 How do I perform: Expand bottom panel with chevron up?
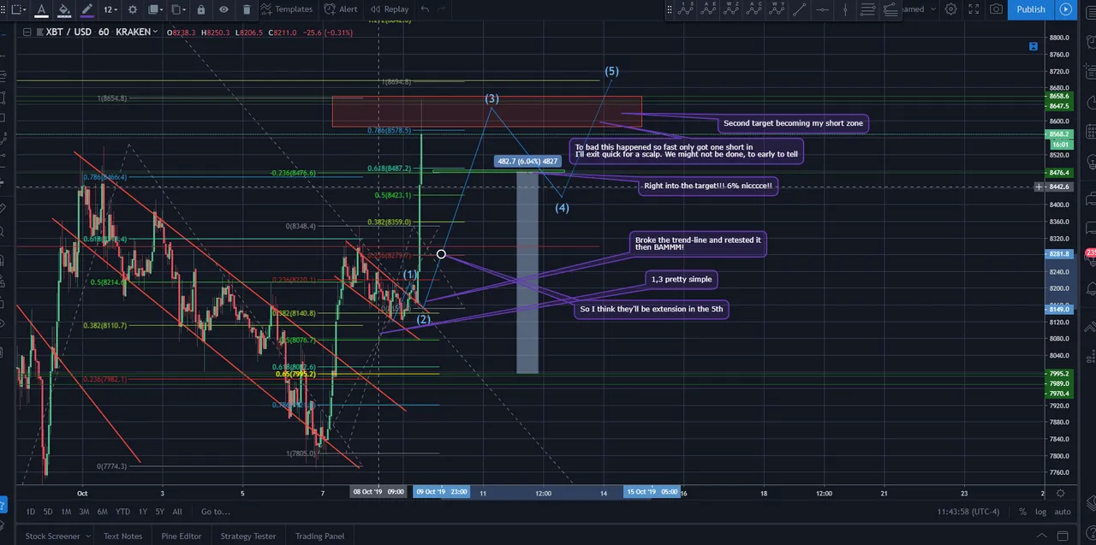click(1044, 536)
